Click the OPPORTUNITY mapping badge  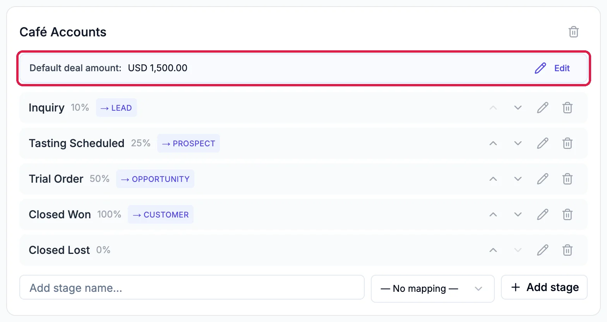(x=155, y=179)
